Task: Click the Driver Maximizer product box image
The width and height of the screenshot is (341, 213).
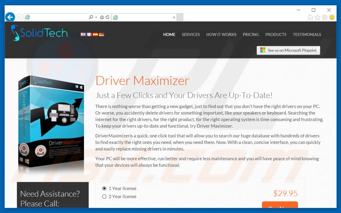Action: tap(51, 122)
